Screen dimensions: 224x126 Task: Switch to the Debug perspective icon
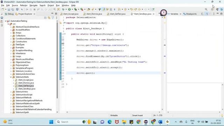tap(222, 9)
